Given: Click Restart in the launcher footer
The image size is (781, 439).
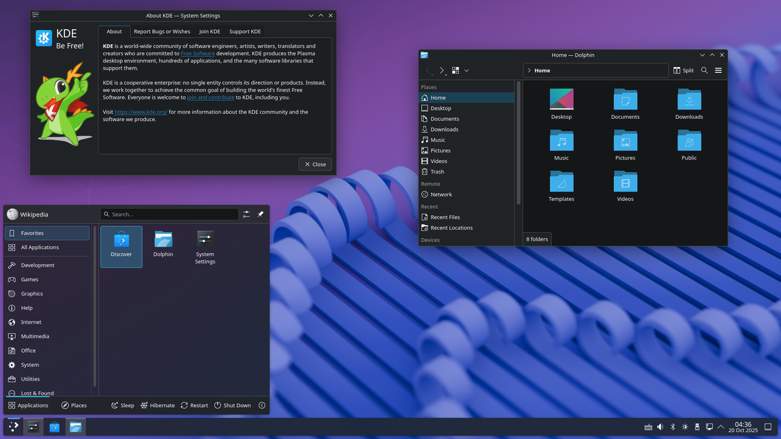Looking at the screenshot, I should pyautogui.click(x=194, y=405).
